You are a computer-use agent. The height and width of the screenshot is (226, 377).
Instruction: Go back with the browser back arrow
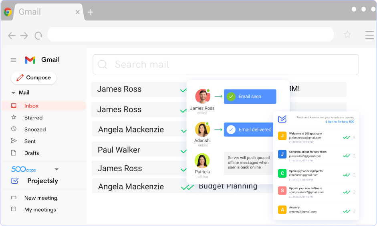(12, 36)
